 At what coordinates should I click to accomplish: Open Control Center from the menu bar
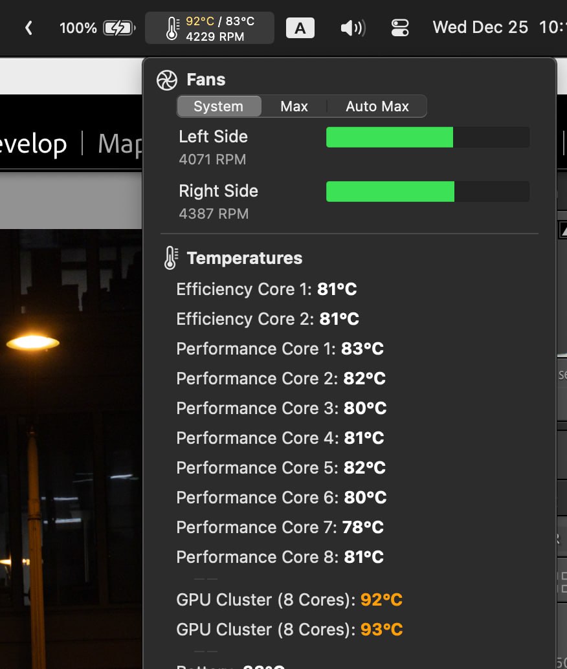click(x=400, y=28)
